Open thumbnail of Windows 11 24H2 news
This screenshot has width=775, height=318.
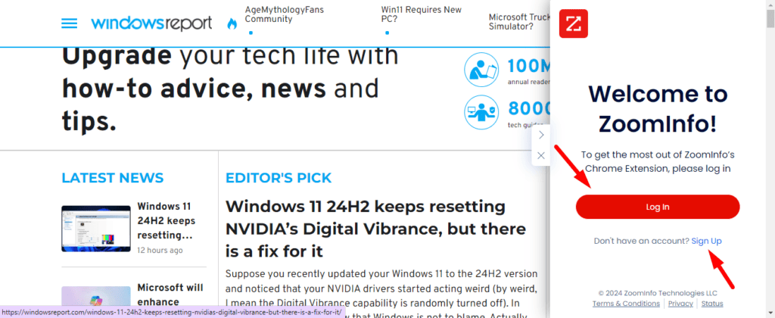(96, 229)
